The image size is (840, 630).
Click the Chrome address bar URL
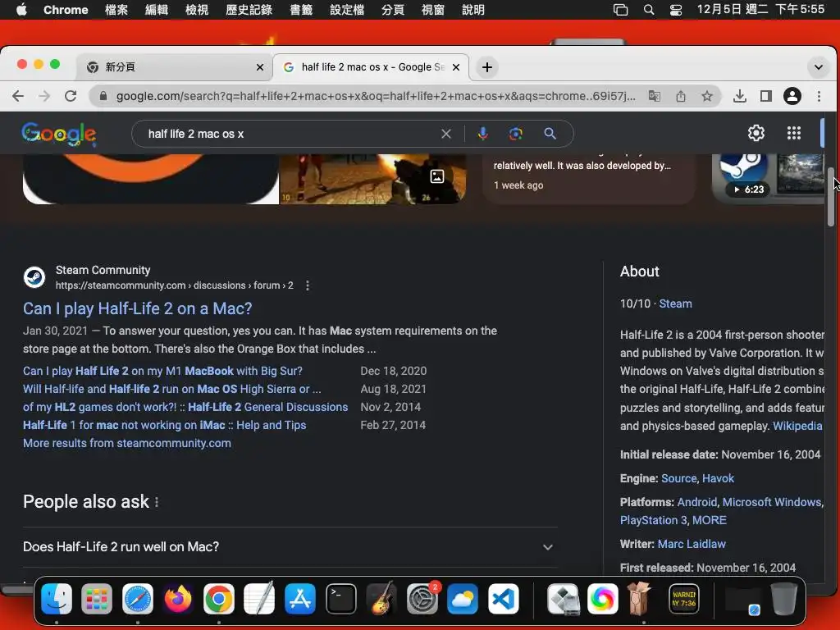tap(375, 96)
